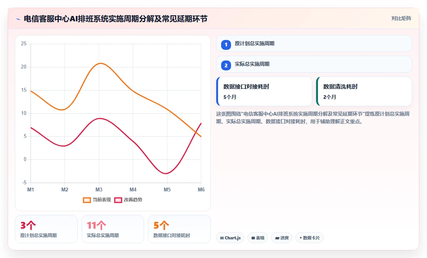Click the M3 axis label
Screen dimensions: 427x258
(x=99, y=190)
